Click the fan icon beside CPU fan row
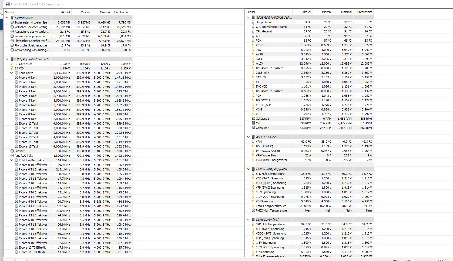 point(253,123)
